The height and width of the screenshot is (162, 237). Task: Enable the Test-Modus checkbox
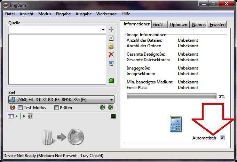20,108
